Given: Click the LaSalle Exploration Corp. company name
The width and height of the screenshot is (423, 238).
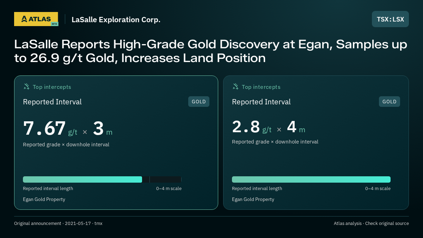Looking at the screenshot, I should point(116,20).
